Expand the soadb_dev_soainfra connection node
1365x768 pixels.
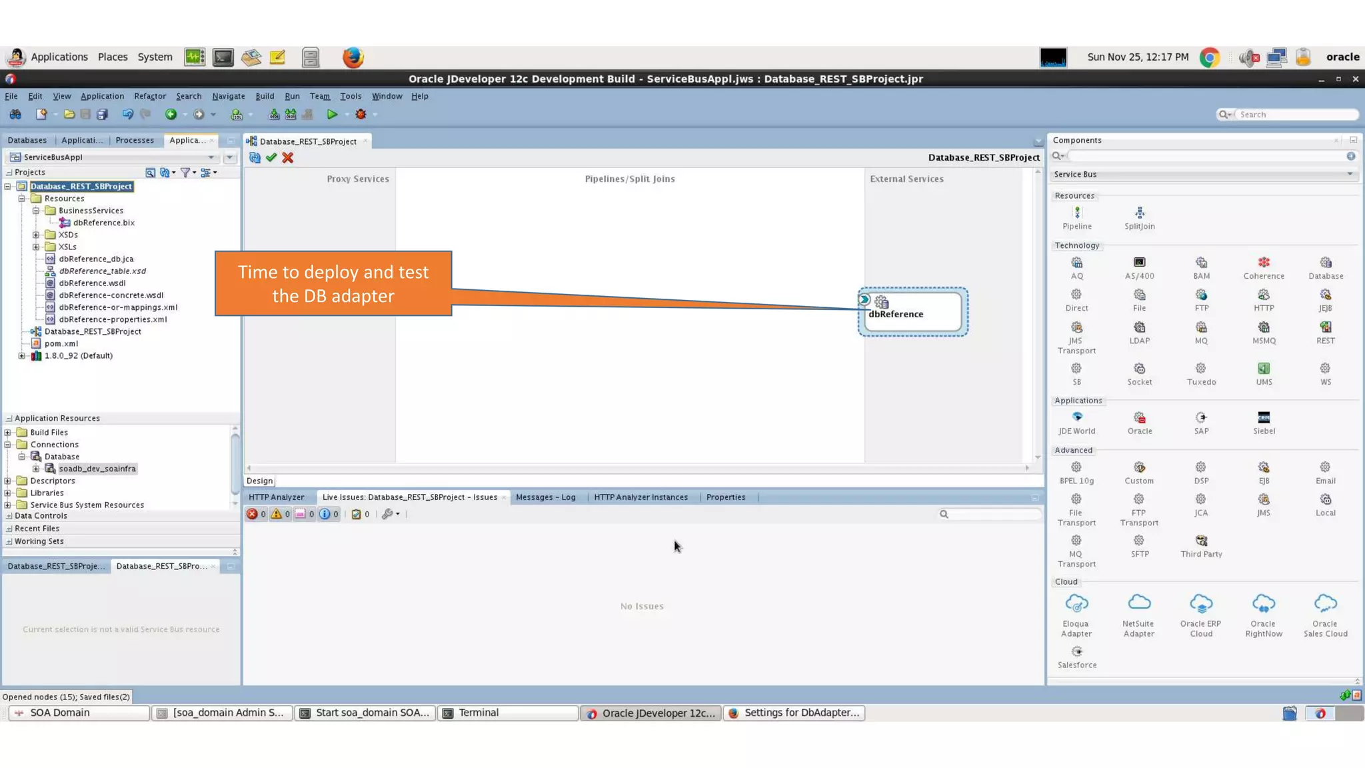36,469
